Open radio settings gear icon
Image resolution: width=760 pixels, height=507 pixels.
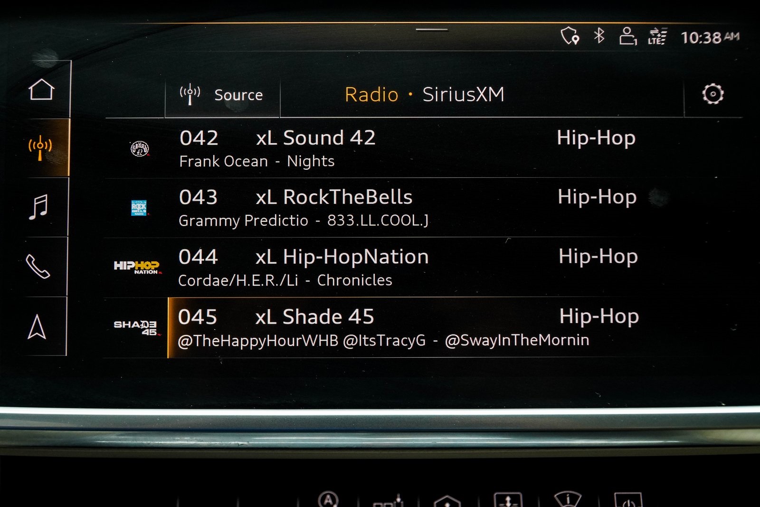pyautogui.click(x=712, y=94)
